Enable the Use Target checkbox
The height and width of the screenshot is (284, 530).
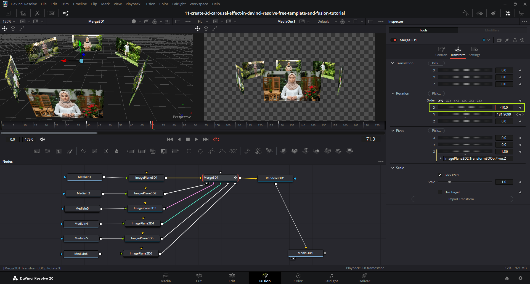pyautogui.click(x=440, y=192)
